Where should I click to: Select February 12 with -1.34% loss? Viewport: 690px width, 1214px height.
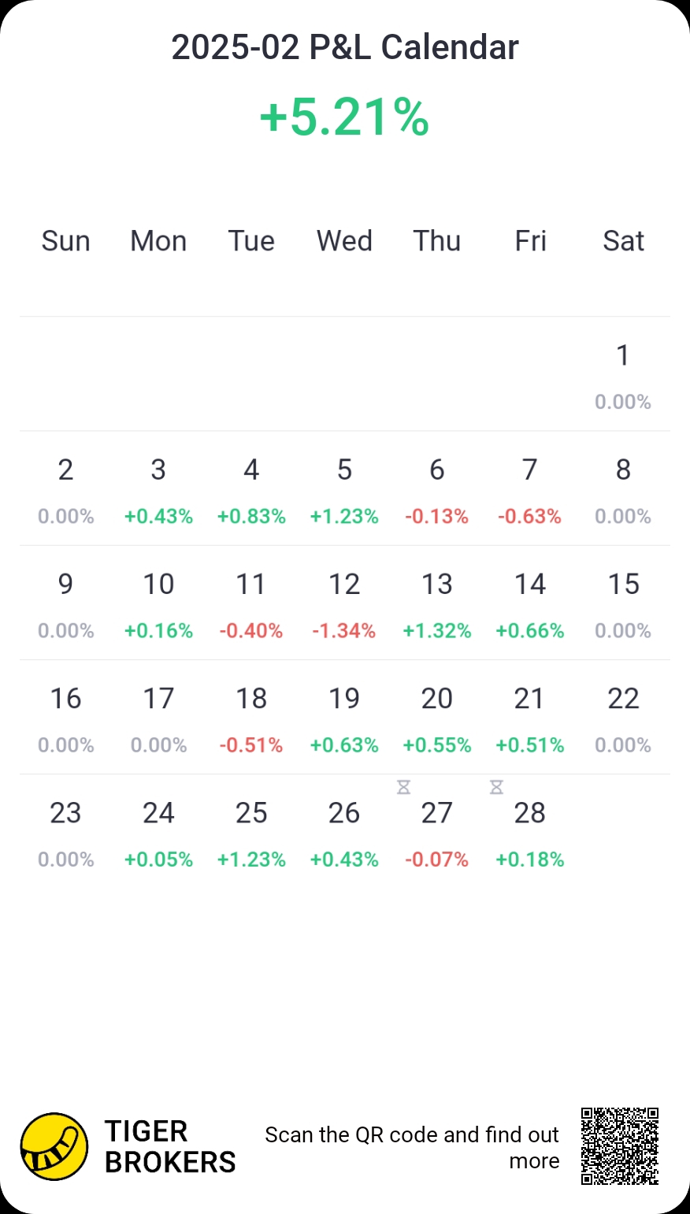[x=344, y=603]
